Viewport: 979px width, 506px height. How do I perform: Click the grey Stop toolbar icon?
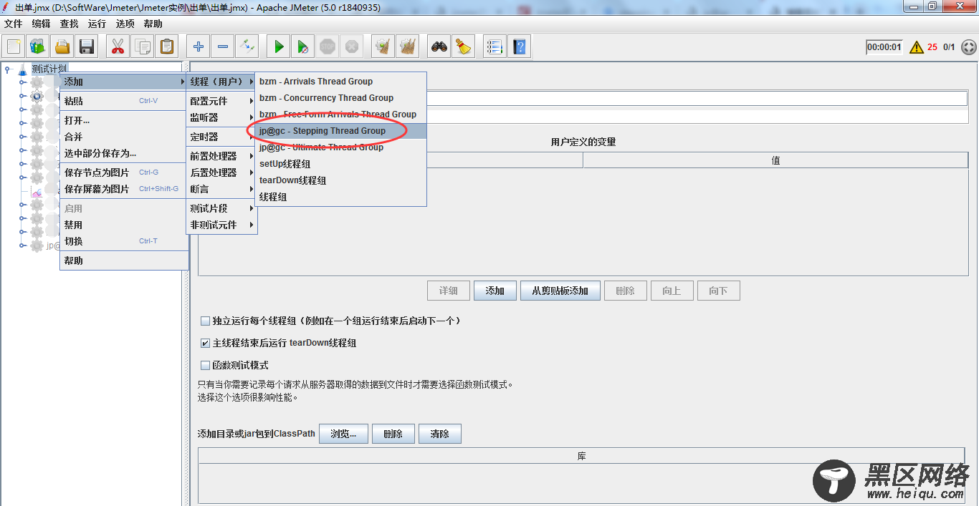(x=328, y=47)
